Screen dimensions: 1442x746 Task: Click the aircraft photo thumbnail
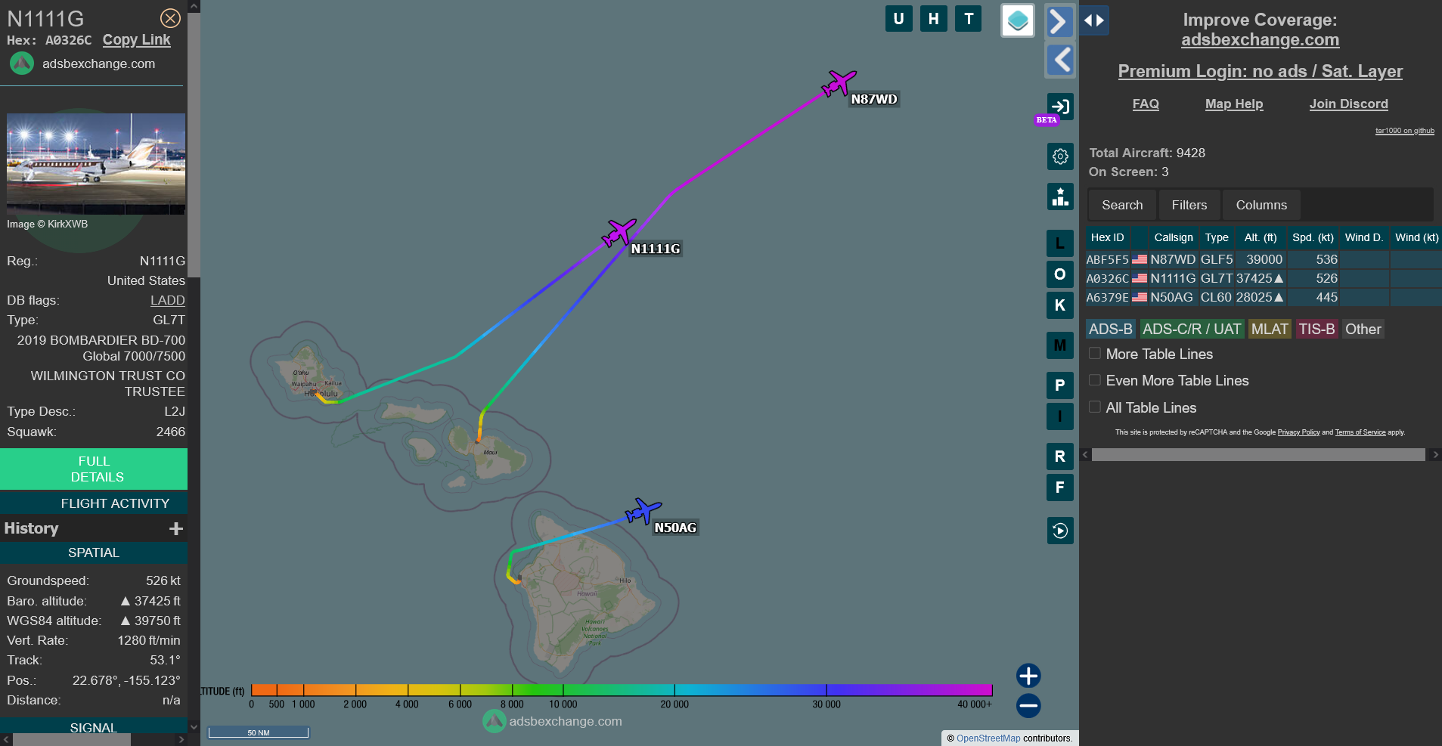tap(96, 163)
